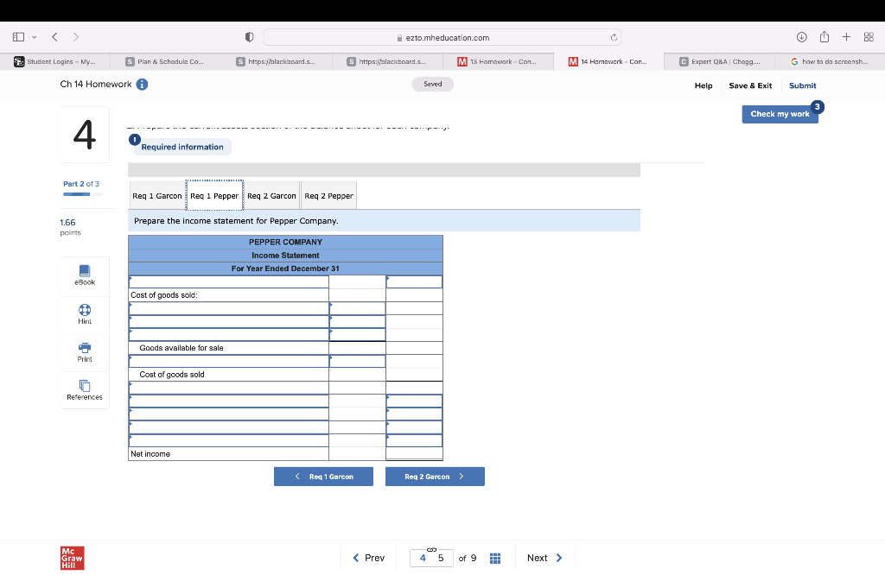Click the privacy shield icon
885x575 pixels.
tap(249, 37)
